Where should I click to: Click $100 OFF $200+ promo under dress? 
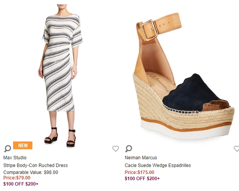click(x=21, y=184)
